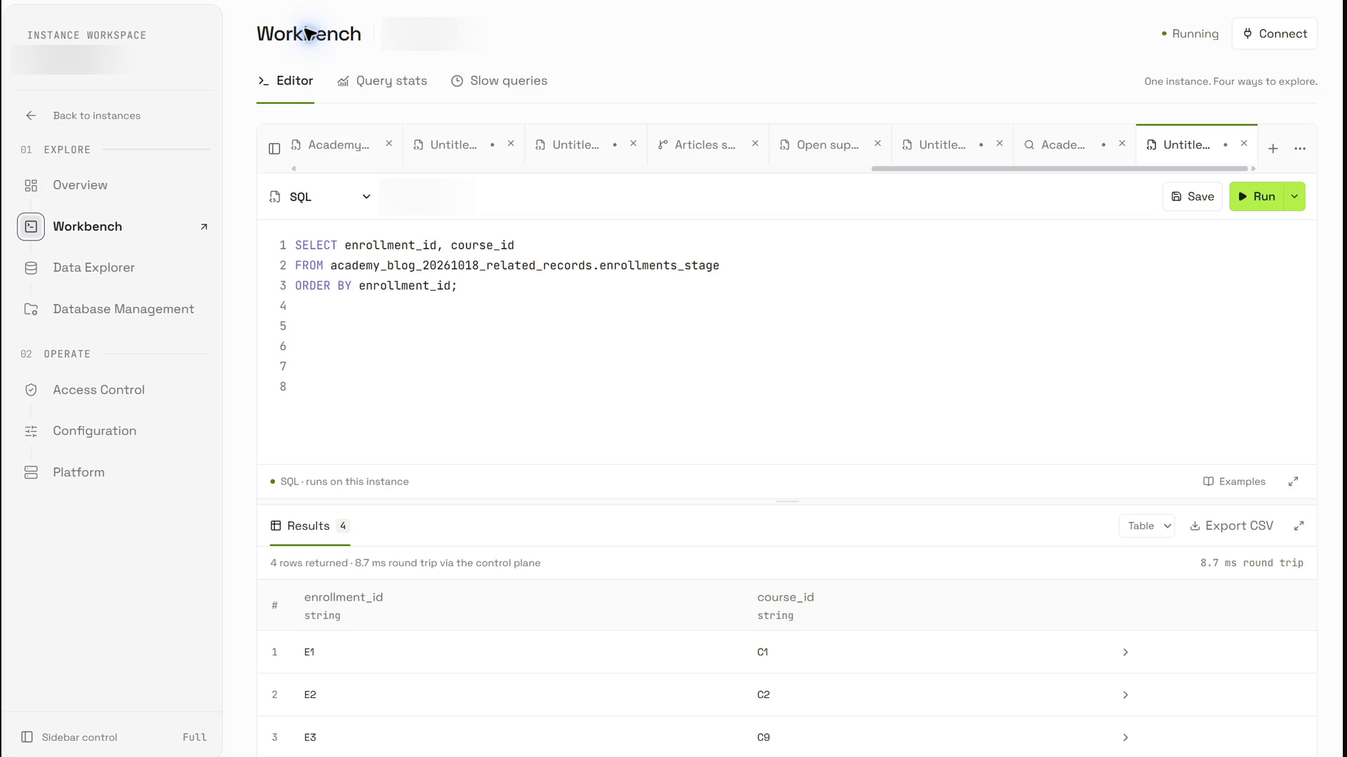Click the back arrow to instances
Viewport: 1347px width, 757px height.
coord(31,116)
